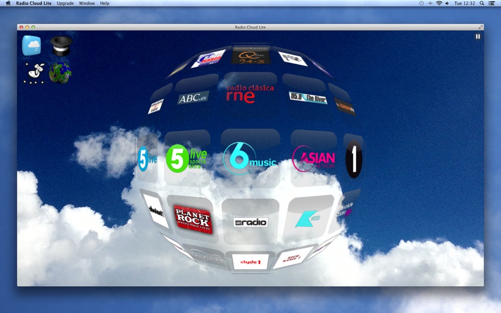This screenshot has width=501, height=313.
Task: Play 5 live sports extra station
Action: [x=187, y=159]
